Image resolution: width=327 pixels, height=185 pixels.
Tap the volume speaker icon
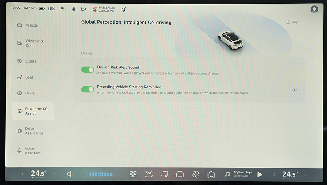coord(70,174)
